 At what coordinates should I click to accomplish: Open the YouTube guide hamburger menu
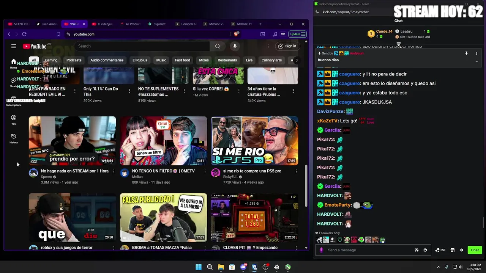pos(14,46)
